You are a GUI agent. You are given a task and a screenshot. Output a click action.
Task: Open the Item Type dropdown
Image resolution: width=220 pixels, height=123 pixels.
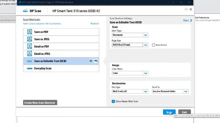pyautogui.click(x=145, y=35)
